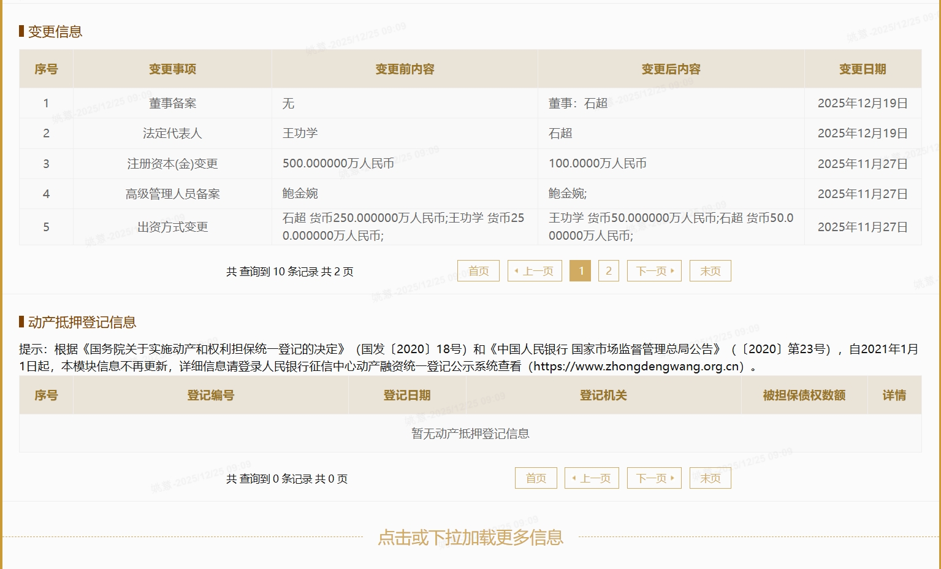941x569 pixels.
Task: Select the 董事备案 change record row
Action: pos(405,103)
